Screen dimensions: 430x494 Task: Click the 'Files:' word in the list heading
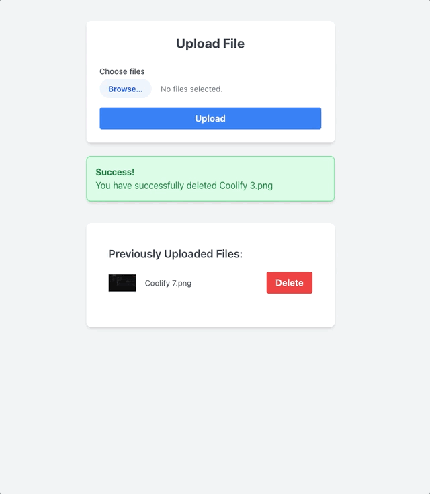pyautogui.click(x=227, y=254)
